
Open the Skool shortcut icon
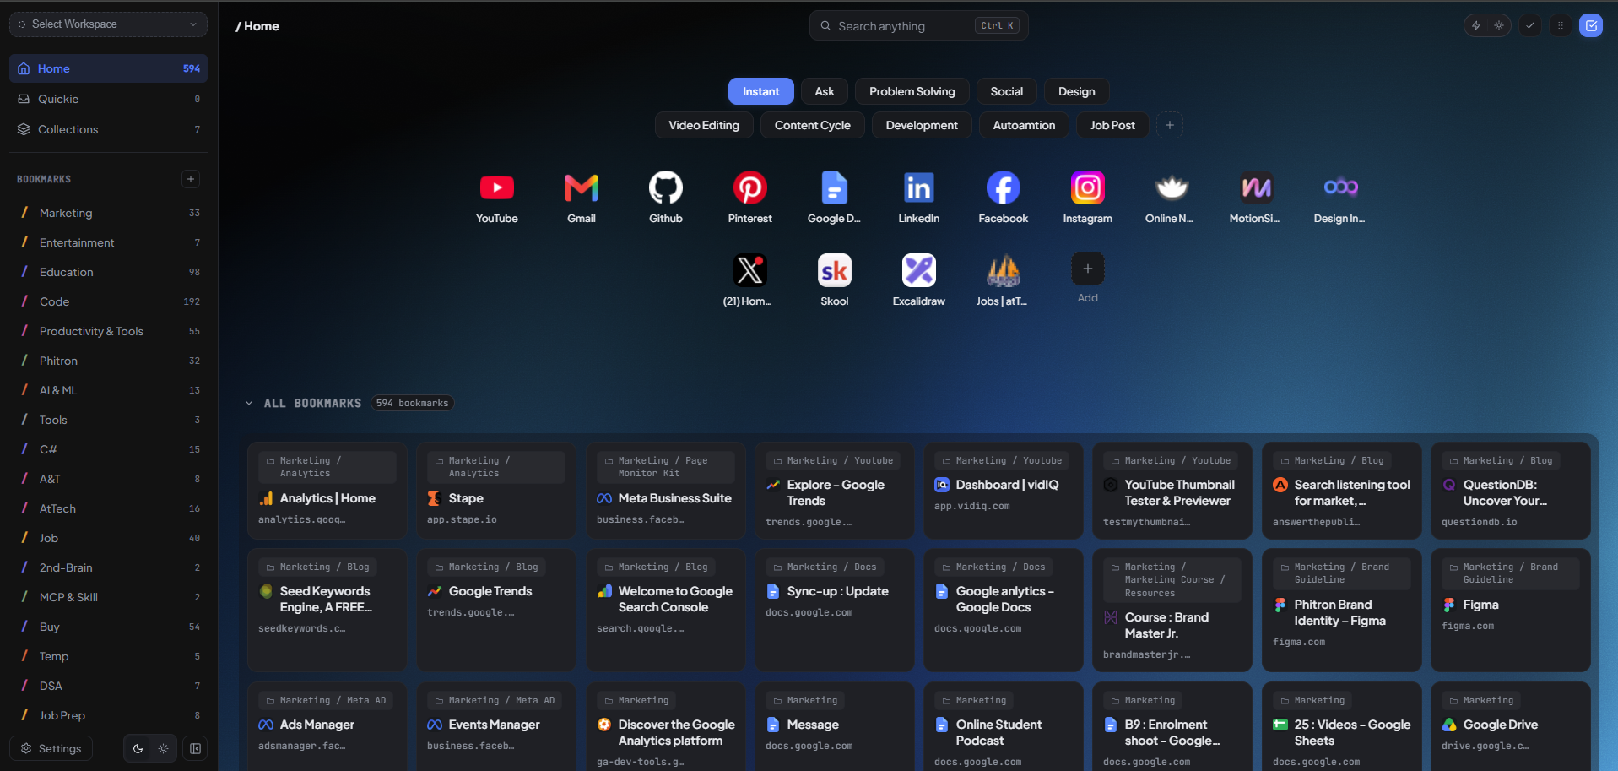coord(834,270)
